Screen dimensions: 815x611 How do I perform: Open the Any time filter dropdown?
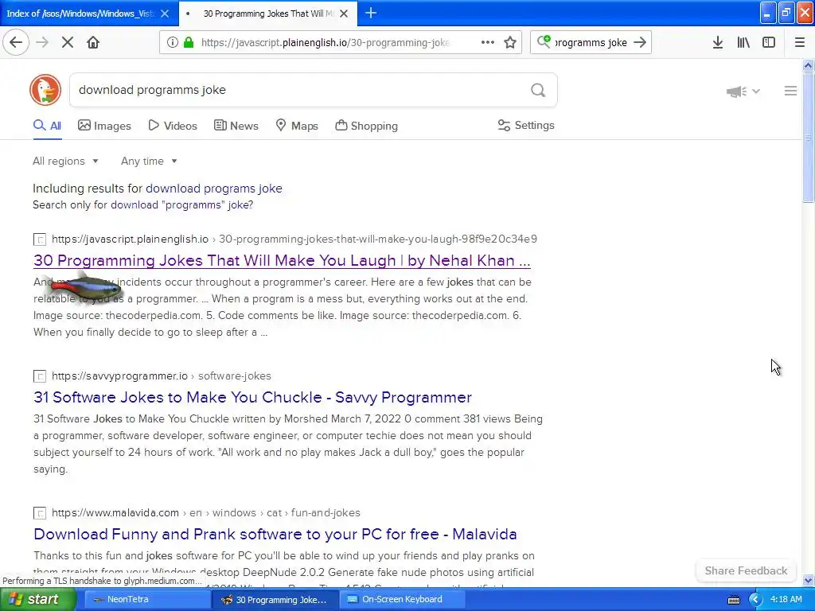[x=149, y=161]
